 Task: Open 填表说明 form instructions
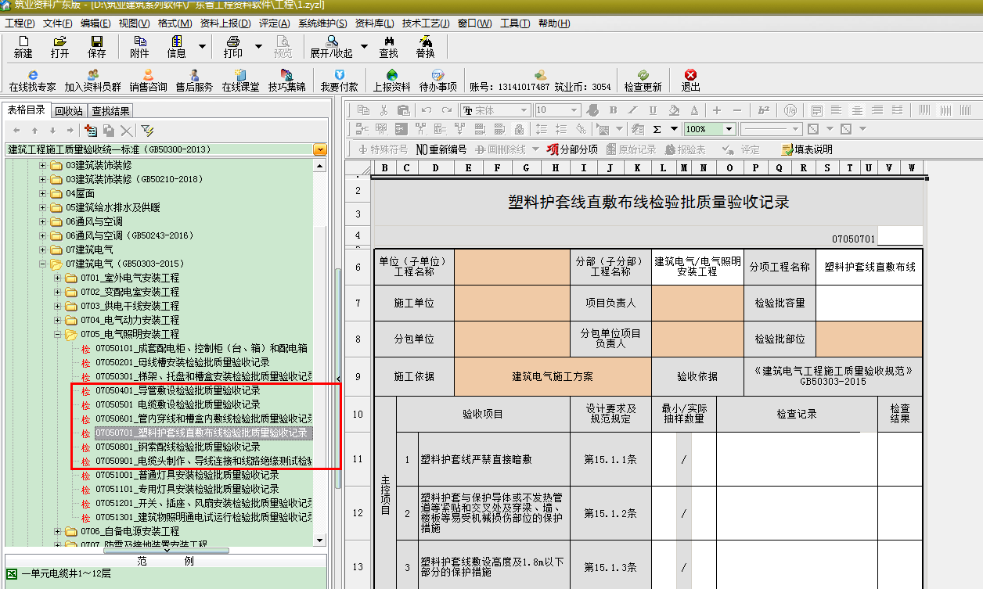[807, 149]
